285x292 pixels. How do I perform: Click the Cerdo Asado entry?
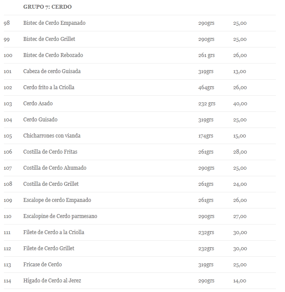38,104
